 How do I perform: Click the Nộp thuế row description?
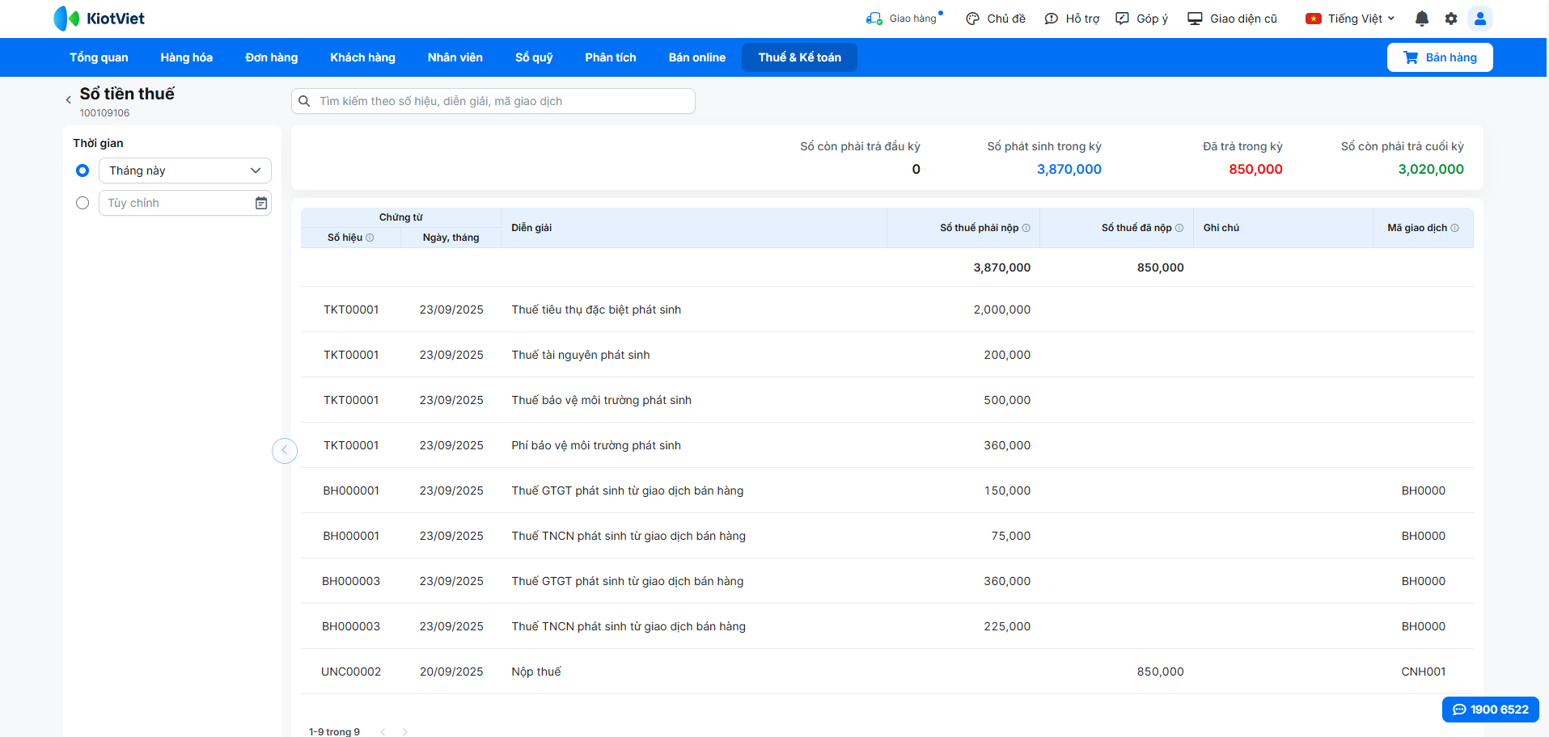point(536,672)
